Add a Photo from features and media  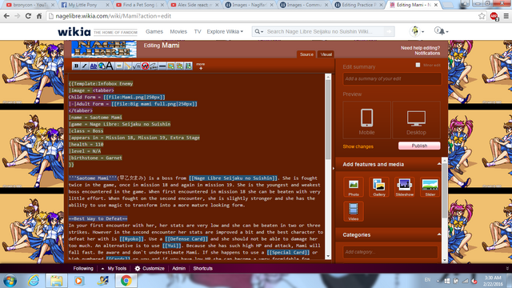click(x=354, y=187)
